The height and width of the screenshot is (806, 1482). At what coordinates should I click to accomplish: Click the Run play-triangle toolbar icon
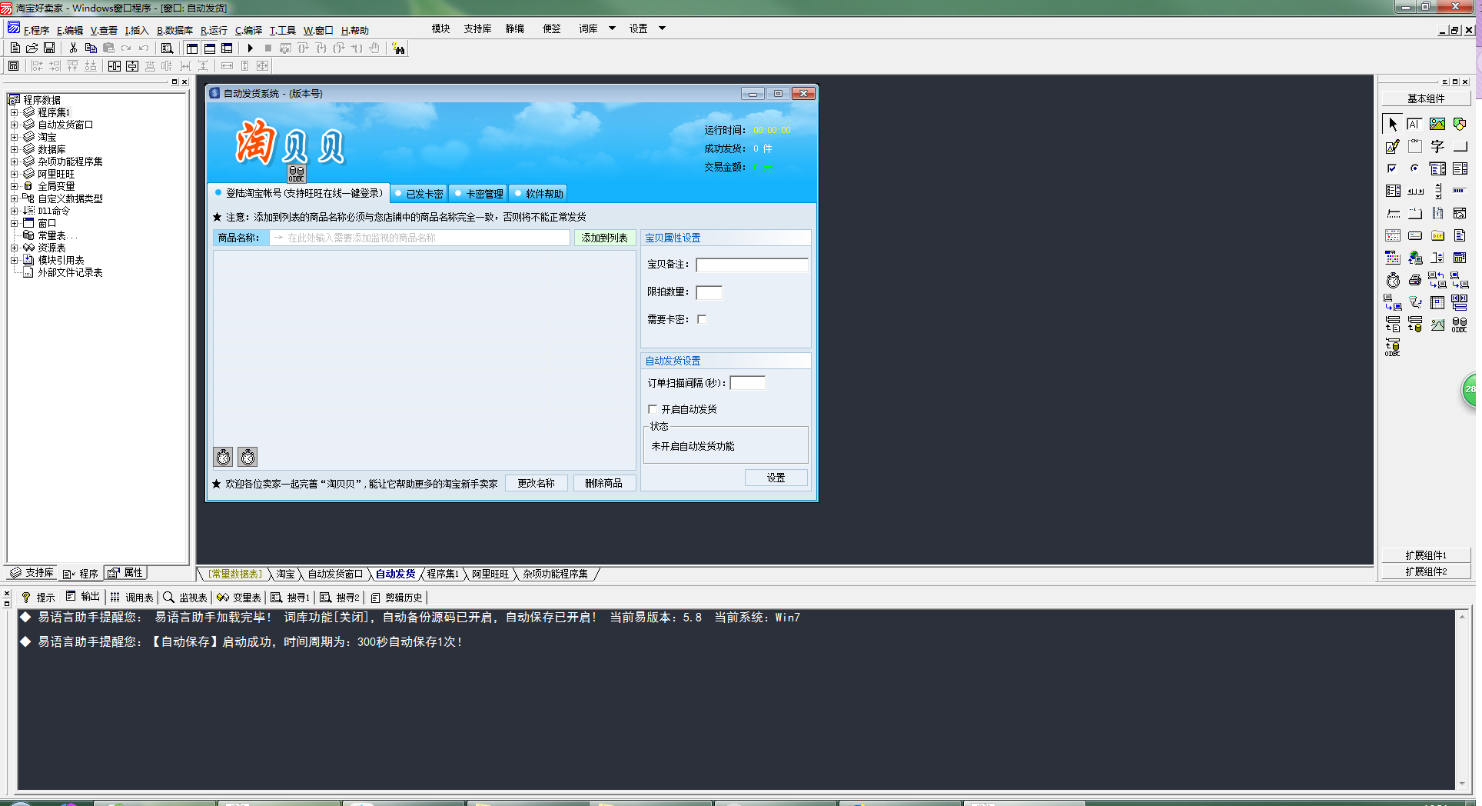pos(250,48)
